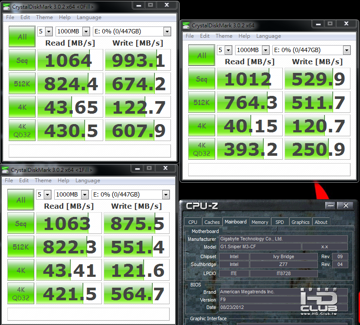Open Language menu in CrystalDiskMark window without Fill label
360x325 pixels.
[x=268, y=36]
